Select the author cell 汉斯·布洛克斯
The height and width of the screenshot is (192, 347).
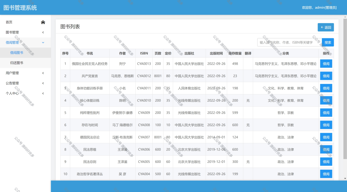coord(122,137)
